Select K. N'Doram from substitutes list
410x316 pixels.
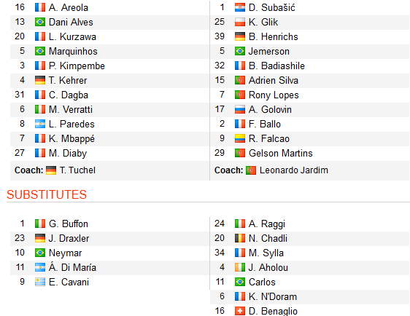coord(273,296)
